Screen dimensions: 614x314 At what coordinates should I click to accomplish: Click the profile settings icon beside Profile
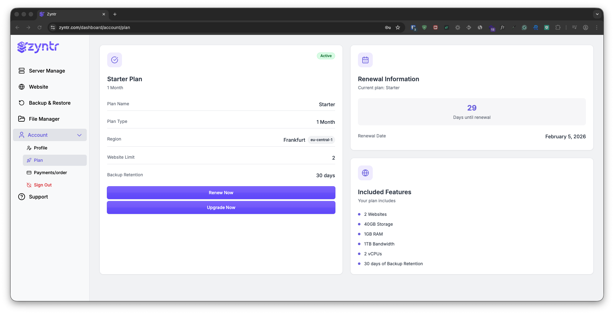[29, 148]
